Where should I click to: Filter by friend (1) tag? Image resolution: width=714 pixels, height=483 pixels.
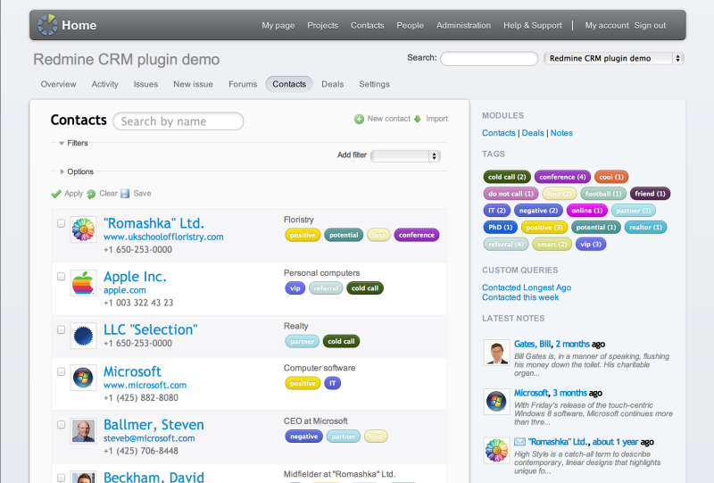(650, 194)
